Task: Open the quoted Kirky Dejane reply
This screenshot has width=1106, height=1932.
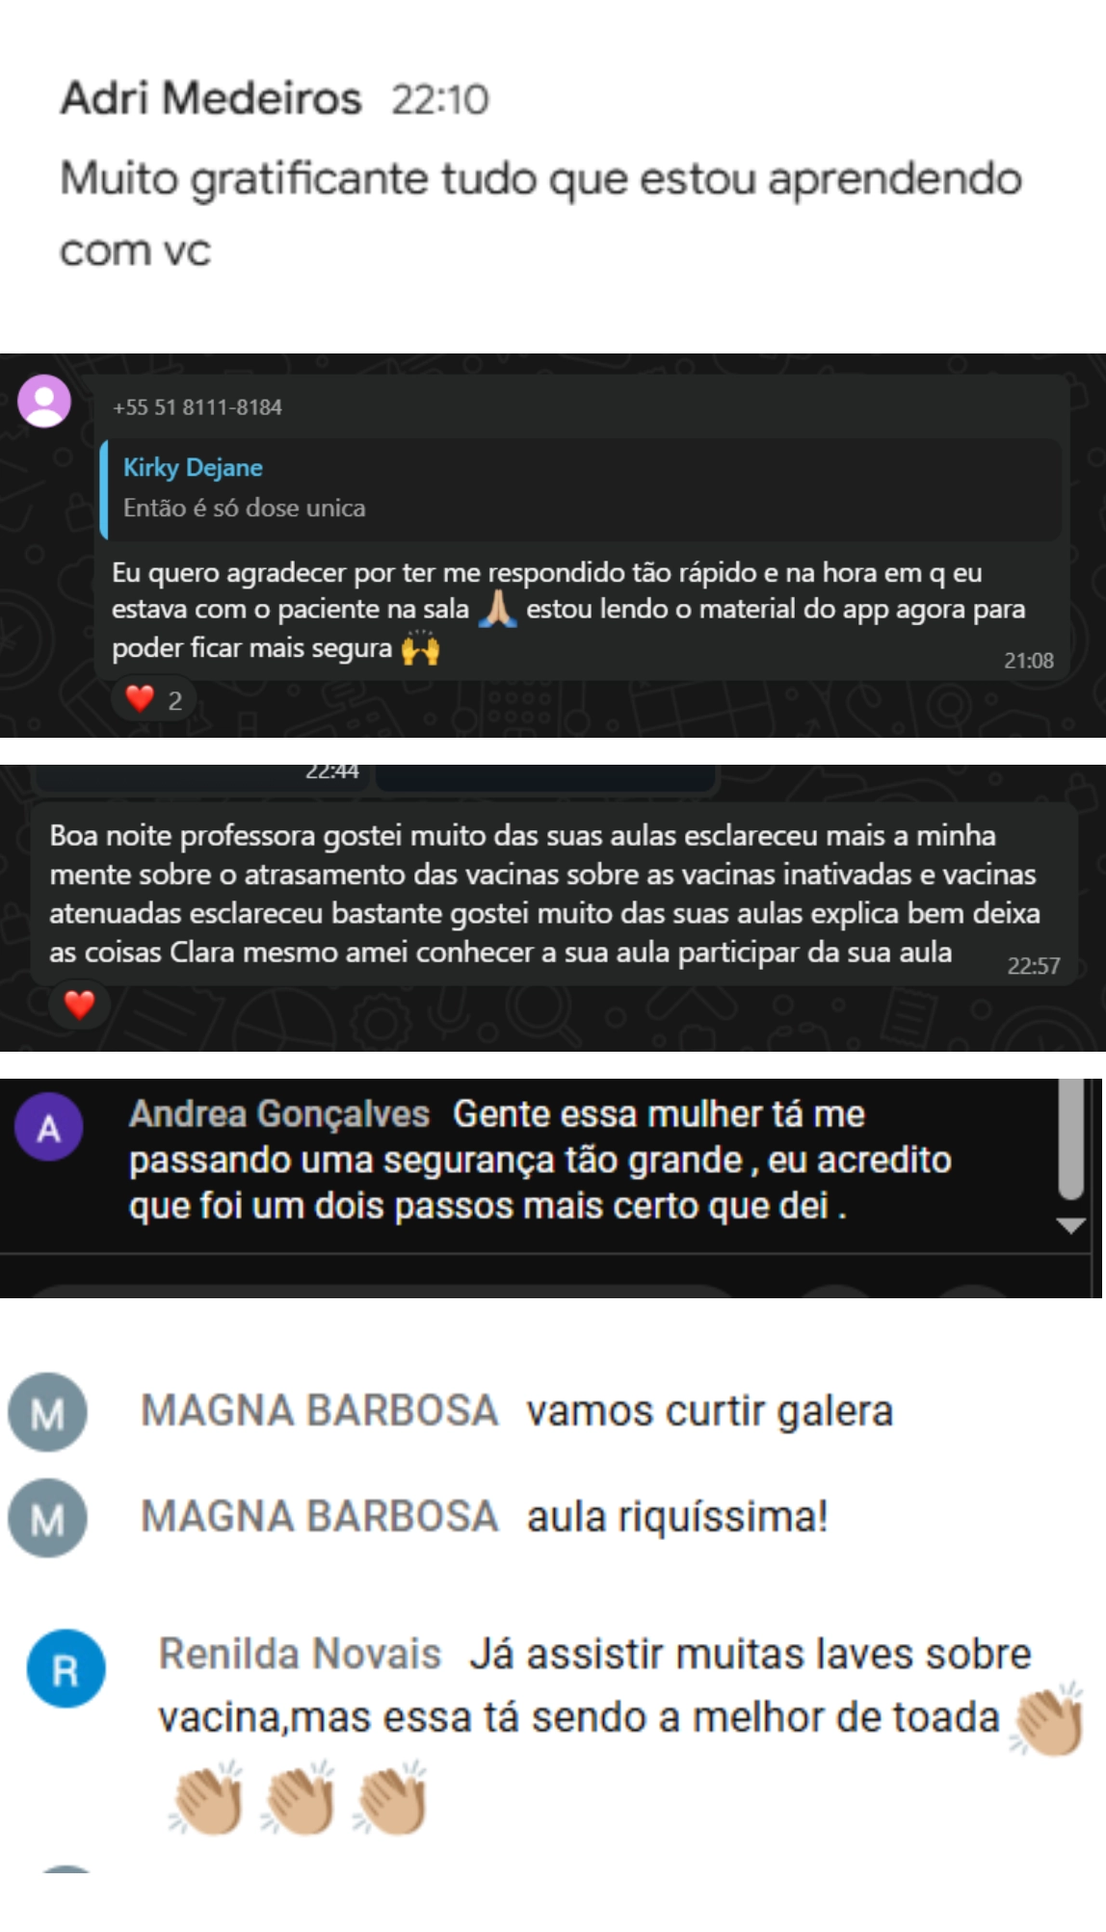Action: click(581, 488)
